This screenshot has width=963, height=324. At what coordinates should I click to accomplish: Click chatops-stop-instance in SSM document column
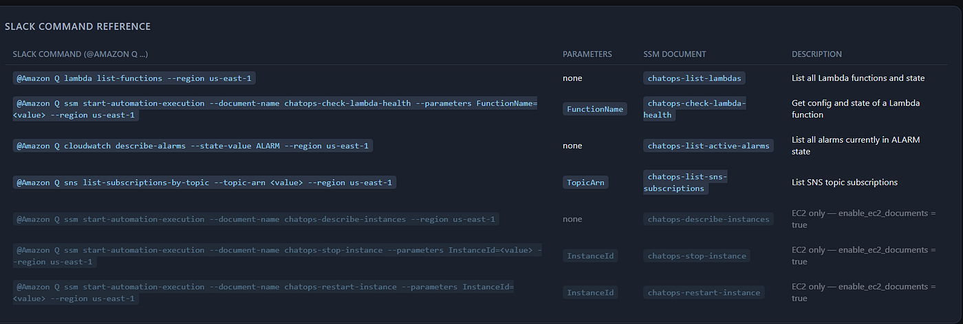(x=697, y=256)
